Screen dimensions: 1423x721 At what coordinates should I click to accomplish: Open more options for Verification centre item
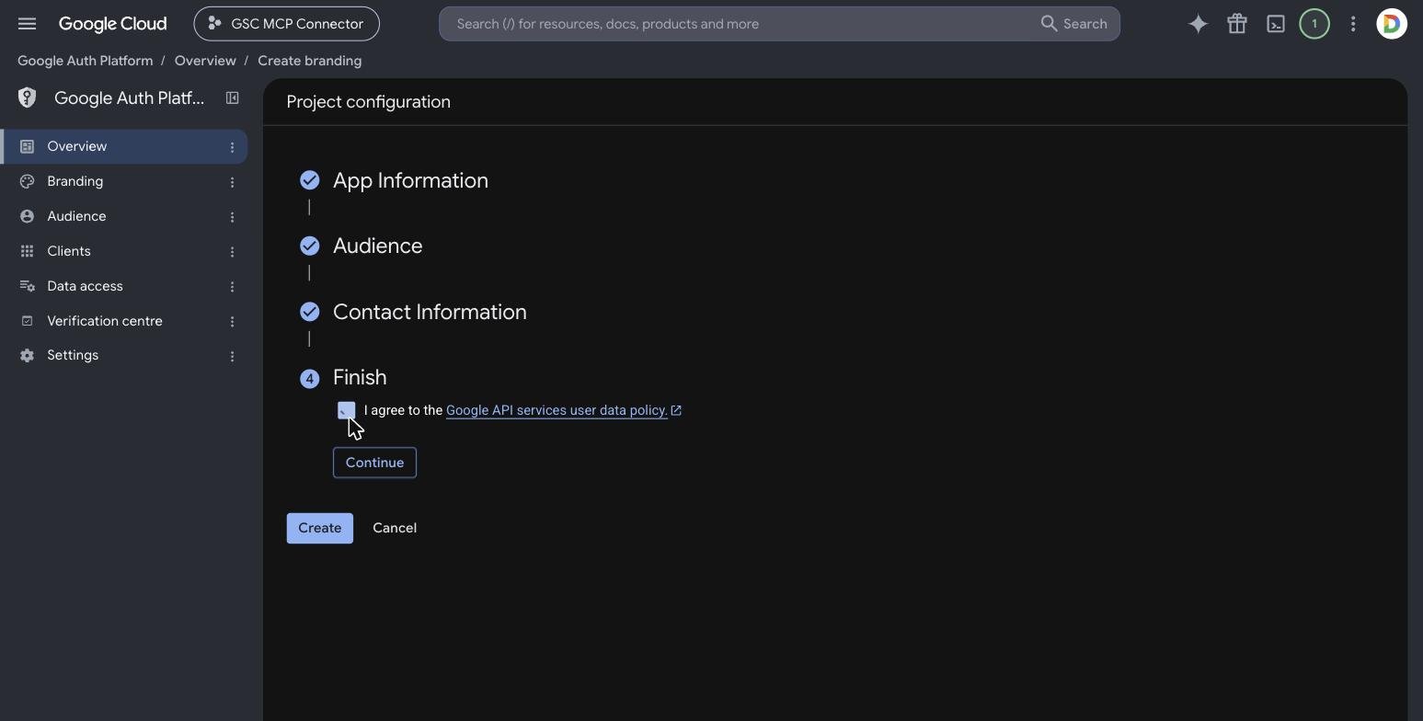tap(232, 322)
